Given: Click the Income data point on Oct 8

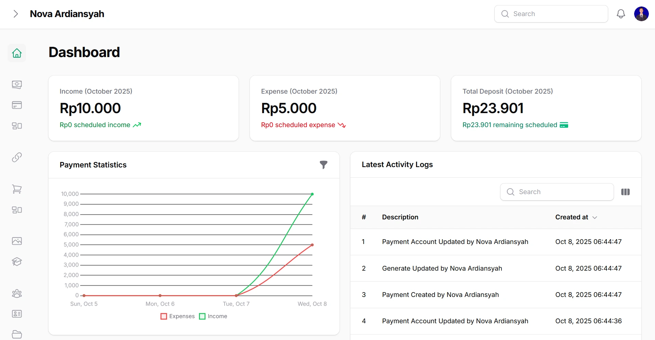Looking at the screenshot, I should point(312,194).
